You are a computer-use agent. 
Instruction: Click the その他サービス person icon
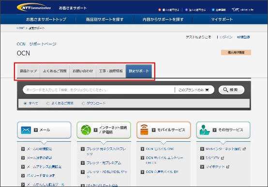[x=205, y=130]
